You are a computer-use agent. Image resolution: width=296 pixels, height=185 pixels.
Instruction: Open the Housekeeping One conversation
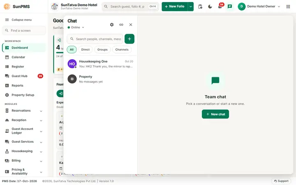100,64
